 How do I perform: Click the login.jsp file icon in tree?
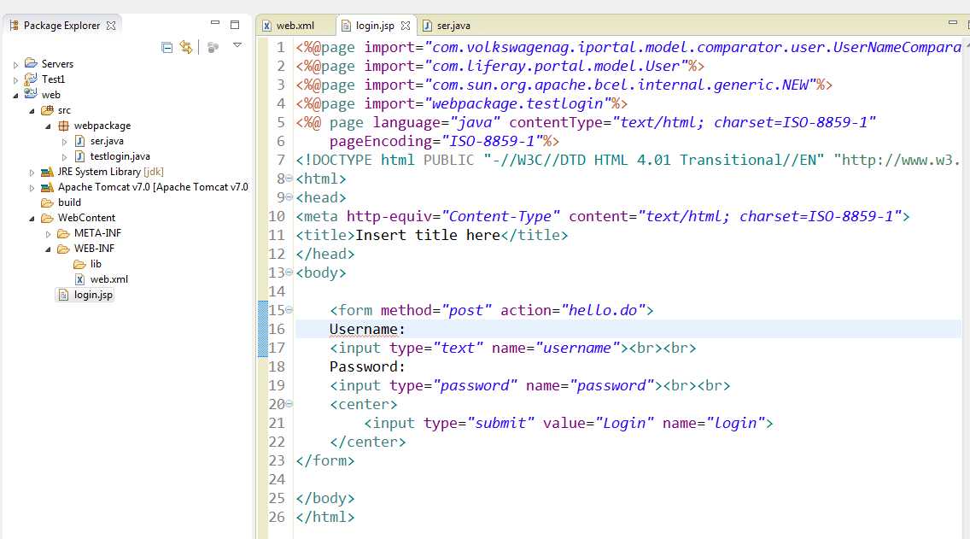pyautogui.click(x=63, y=295)
